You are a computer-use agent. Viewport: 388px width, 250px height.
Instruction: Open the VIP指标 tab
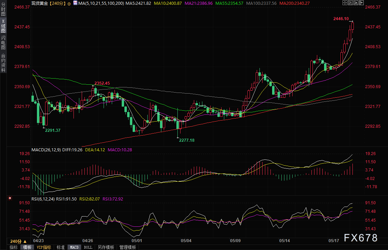[44, 247]
